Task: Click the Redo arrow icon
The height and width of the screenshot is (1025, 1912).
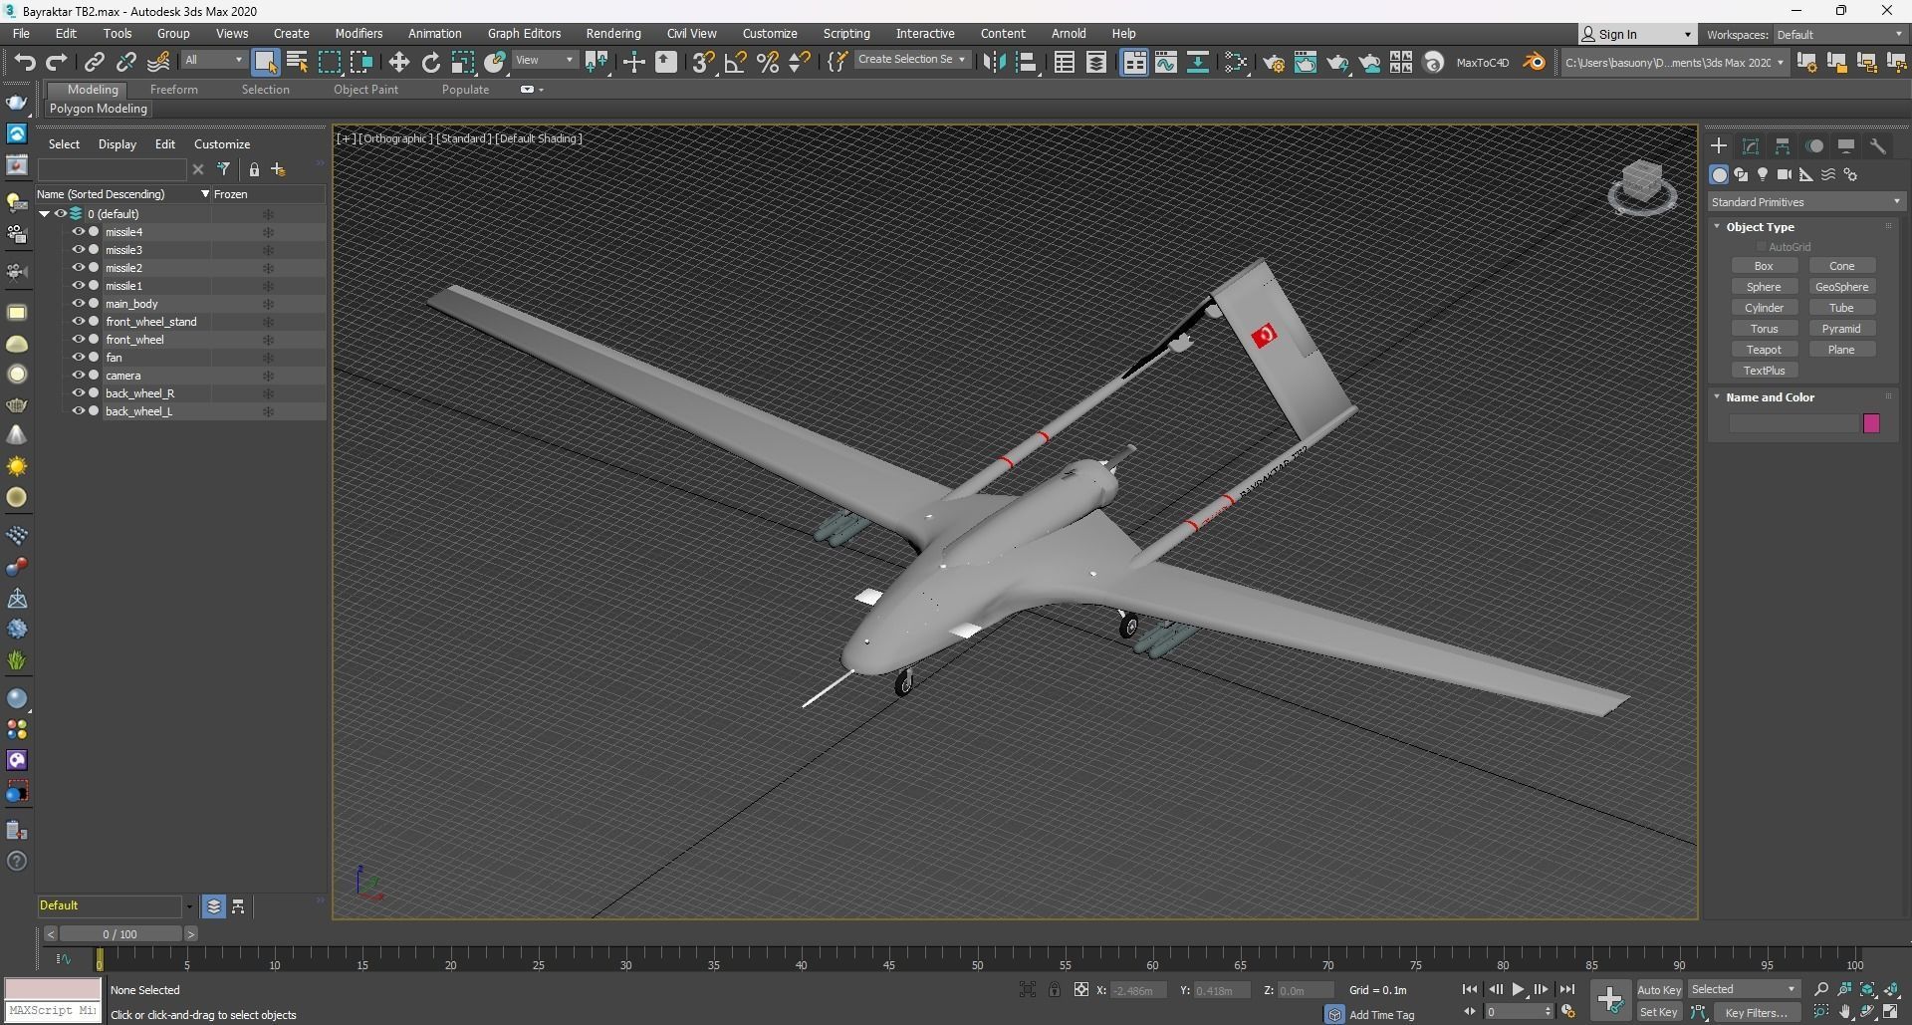Action: click(x=57, y=62)
